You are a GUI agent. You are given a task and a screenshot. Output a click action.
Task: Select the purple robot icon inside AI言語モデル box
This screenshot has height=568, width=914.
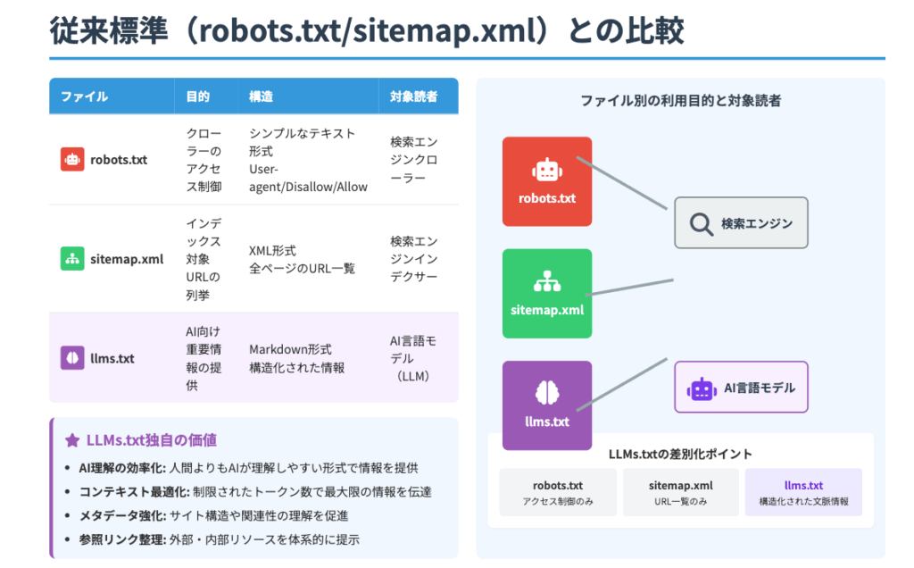[702, 387]
